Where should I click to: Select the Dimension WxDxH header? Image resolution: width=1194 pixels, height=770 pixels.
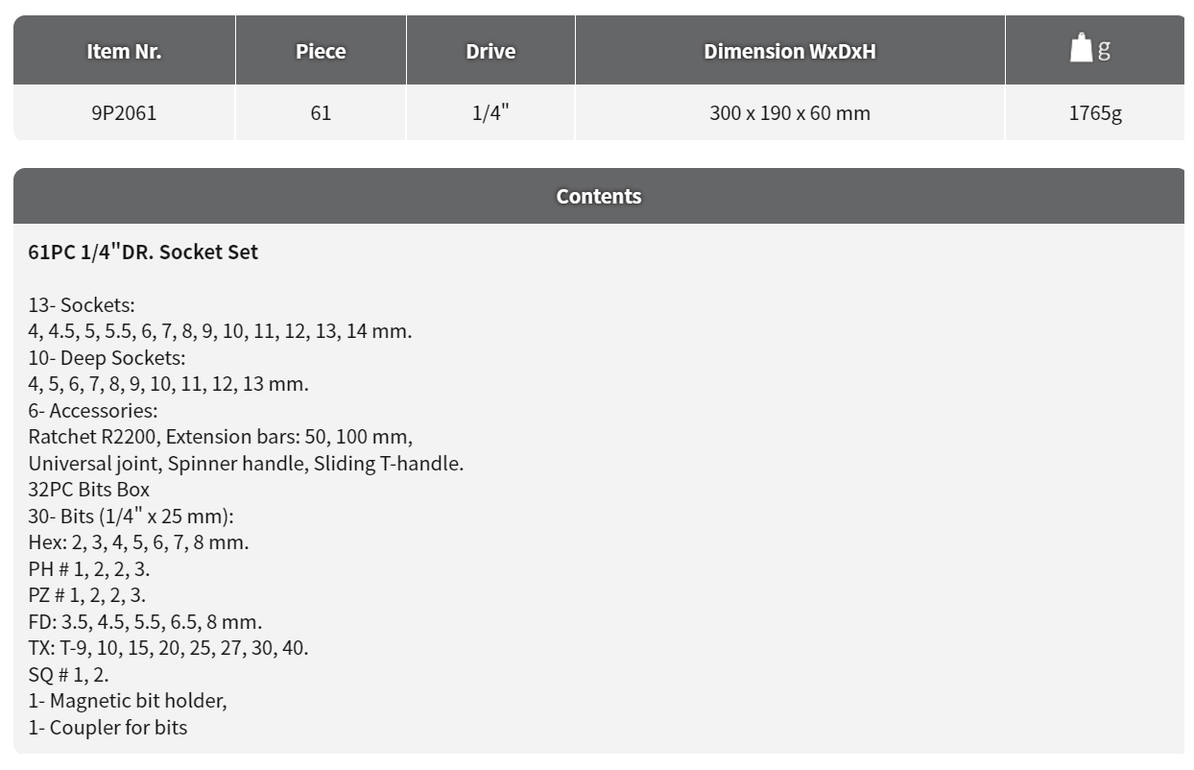(x=790, y=51)
